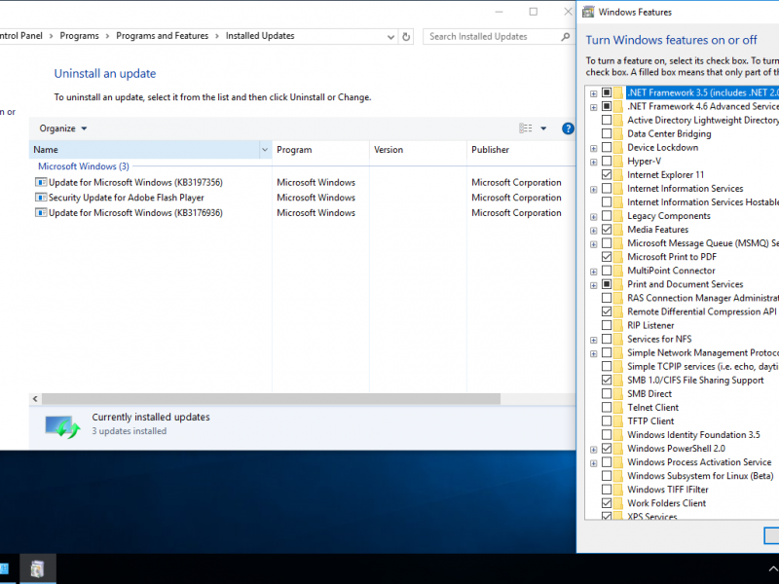Screen dimensions: 779x584
Task: Click folder icon beside RIP Listener
Action: click(x=617, y=326)
